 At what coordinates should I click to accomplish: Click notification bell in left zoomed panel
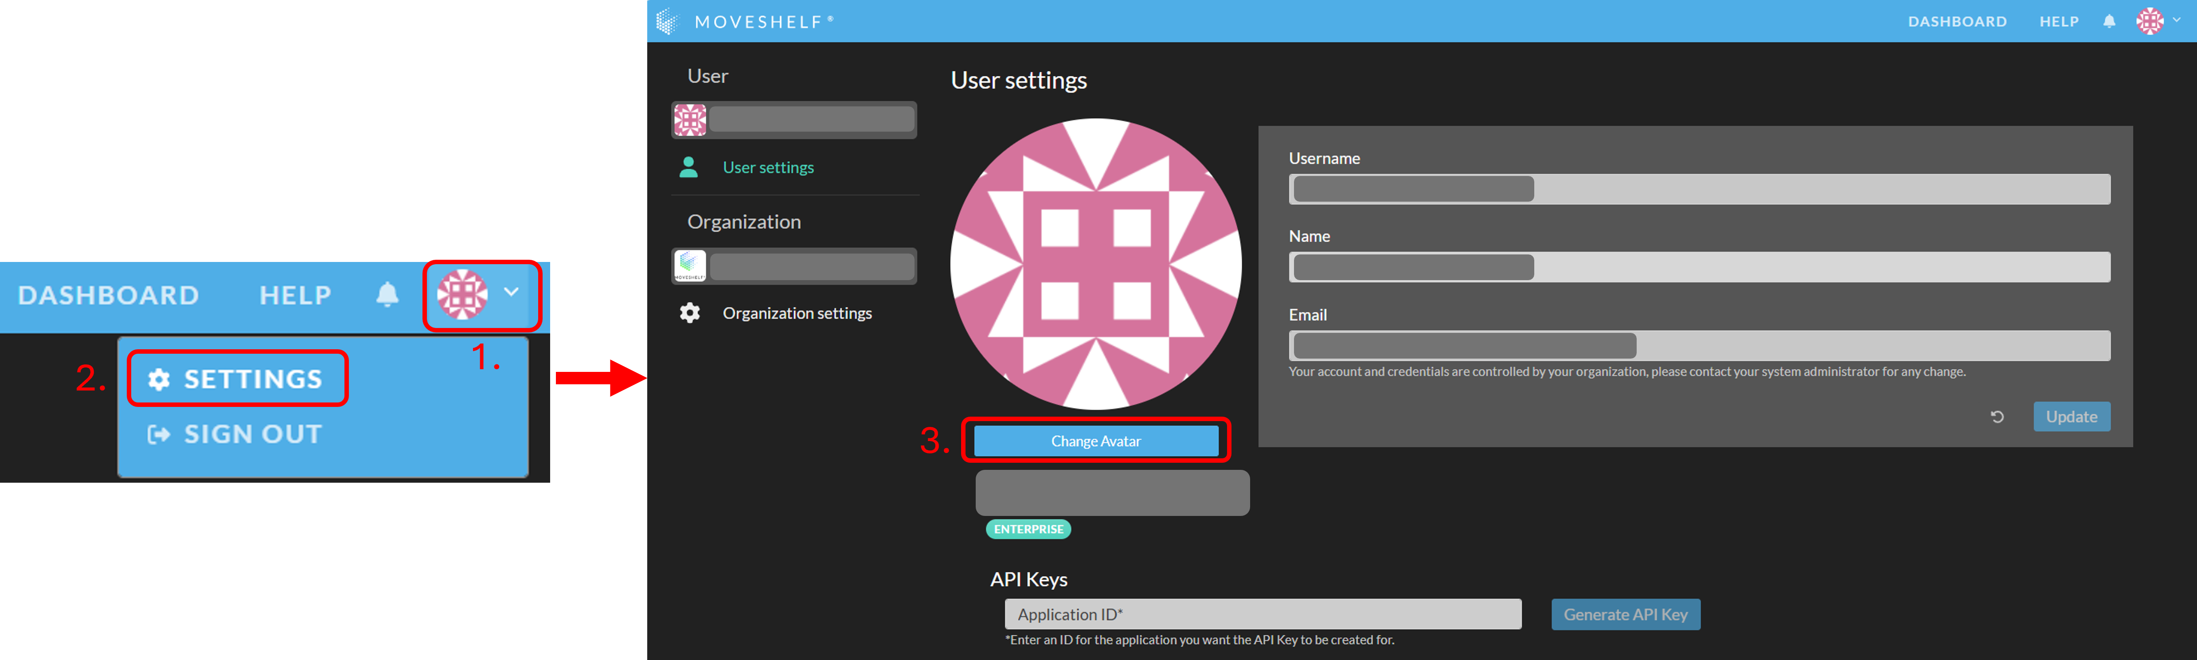[x=387, y=295]
